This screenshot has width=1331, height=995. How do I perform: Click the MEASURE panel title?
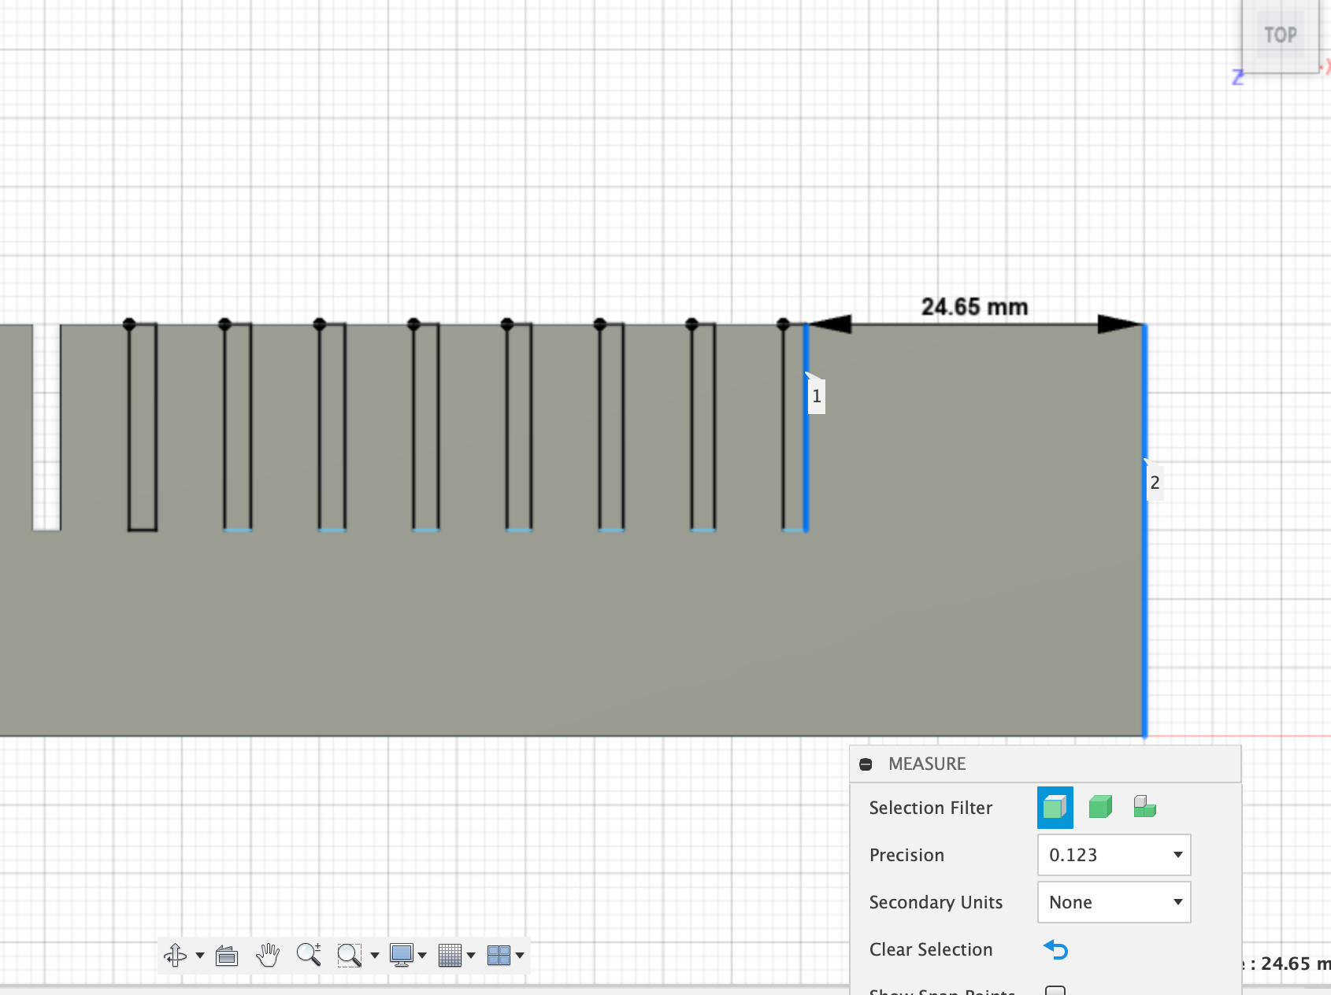tap(927, 764)
